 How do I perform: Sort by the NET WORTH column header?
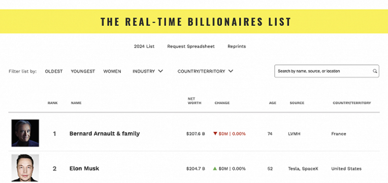[194, 101]
